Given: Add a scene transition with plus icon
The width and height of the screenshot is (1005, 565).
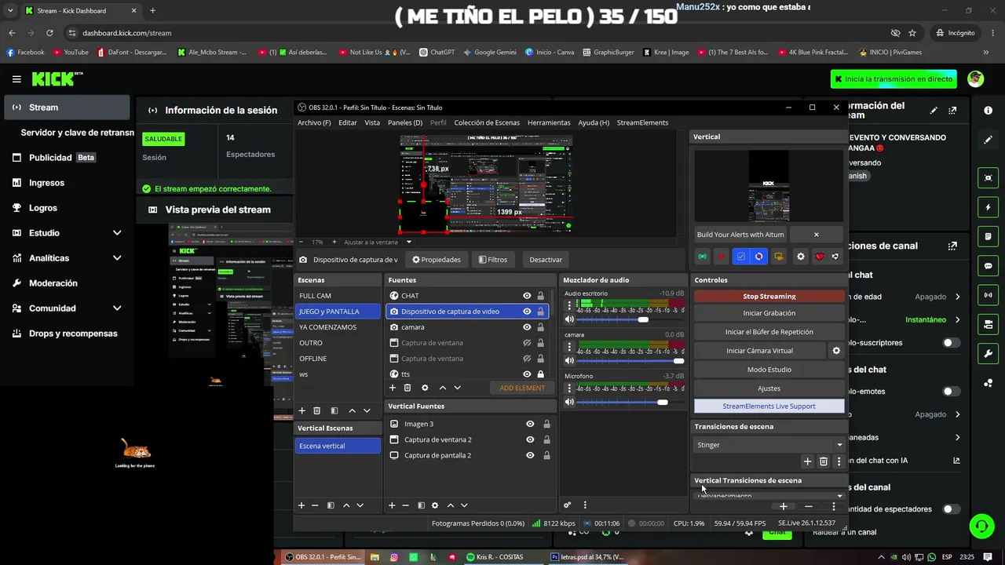Looking at the screenshot, I should tap(807, 461).
